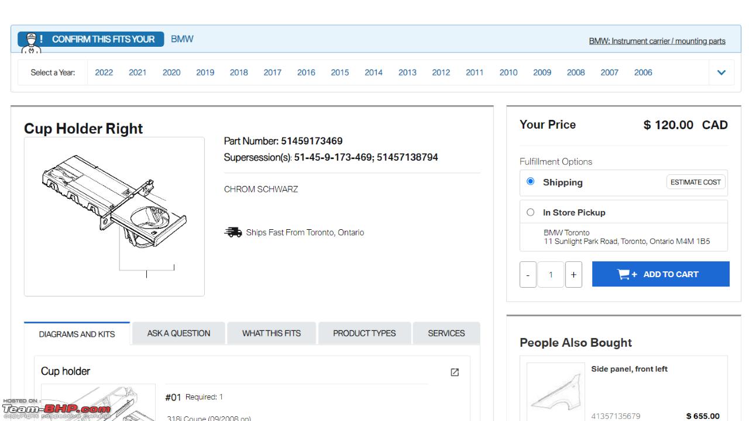Click the supersession 51457138794 text
This screenshot has width=749, height=421.
tap(407, 157)
